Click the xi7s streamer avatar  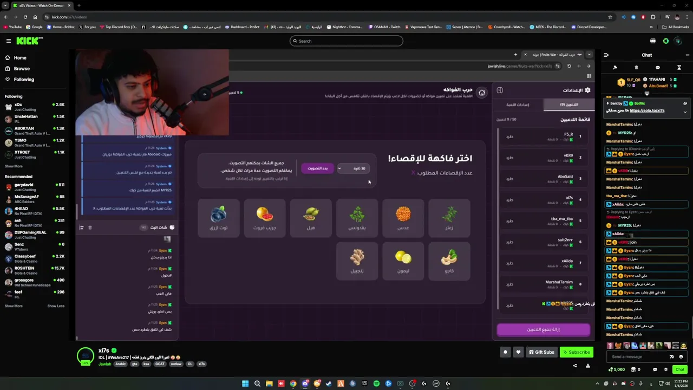coord(85,356)
